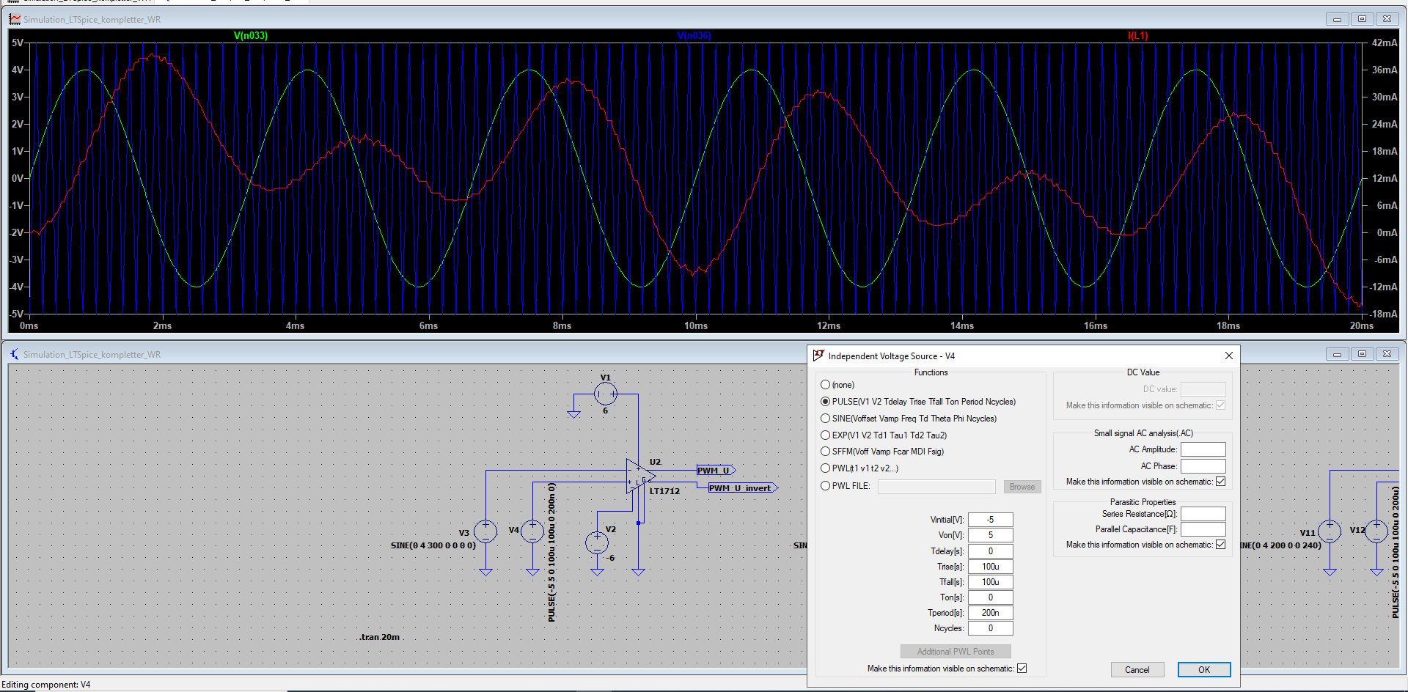
Task: Click the 10ms time axis label
Action: (696, 325)
